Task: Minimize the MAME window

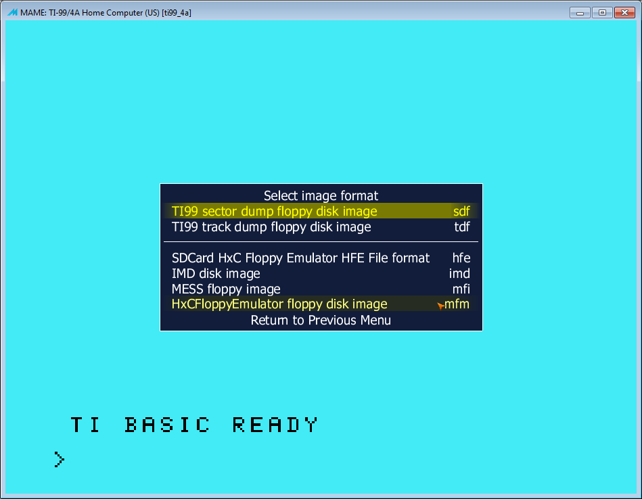Action: click(x=580, y=13)
